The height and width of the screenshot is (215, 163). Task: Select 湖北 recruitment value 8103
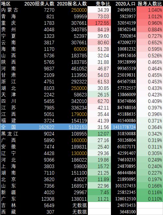(49, 88)
